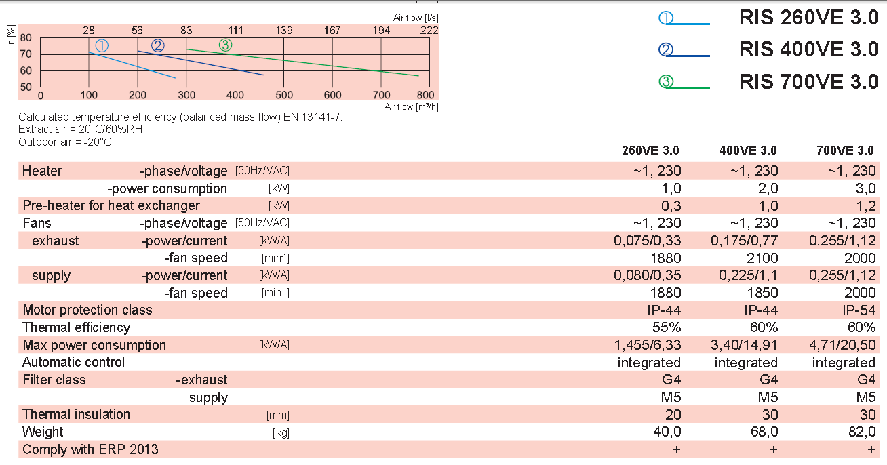Click supply fan speed value 1850

pos(762,293)
